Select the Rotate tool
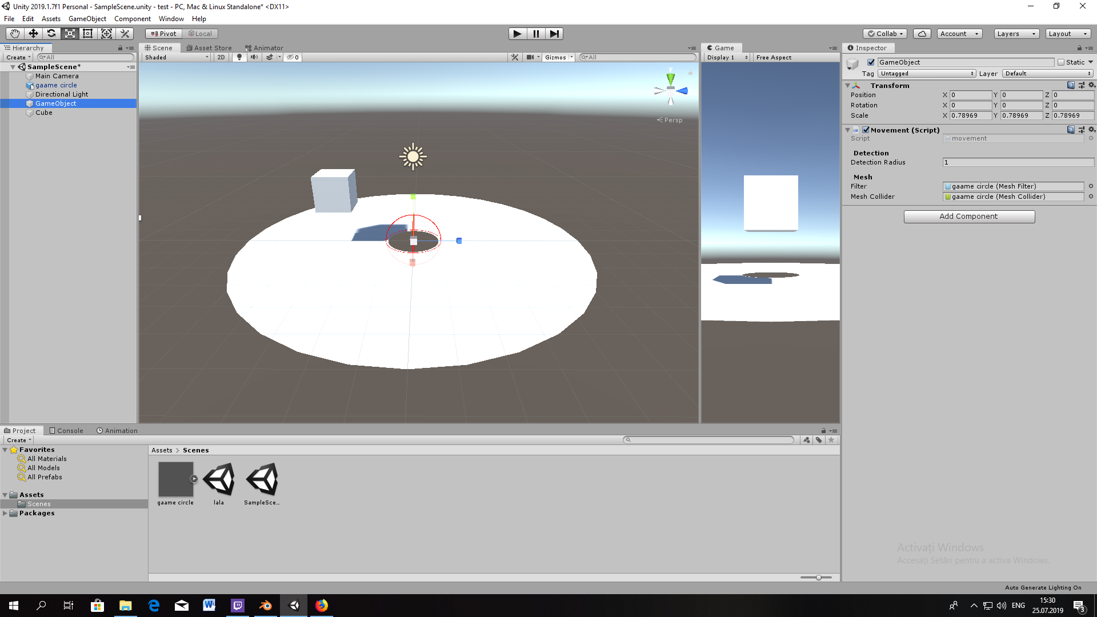 click(x=51, y=34)
